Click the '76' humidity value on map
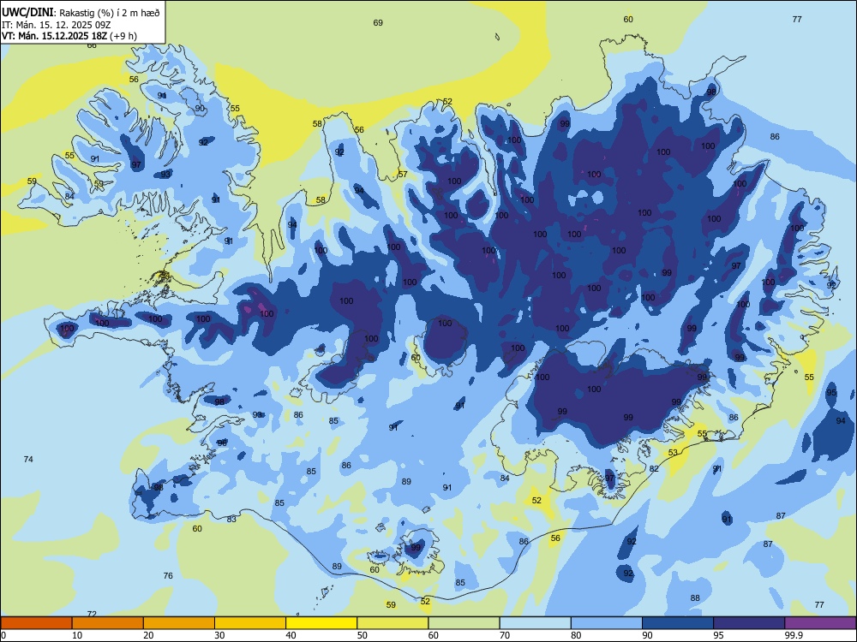The width and height of the screenshot is (857, 642). pyautogui.click(x=168, y=576)
